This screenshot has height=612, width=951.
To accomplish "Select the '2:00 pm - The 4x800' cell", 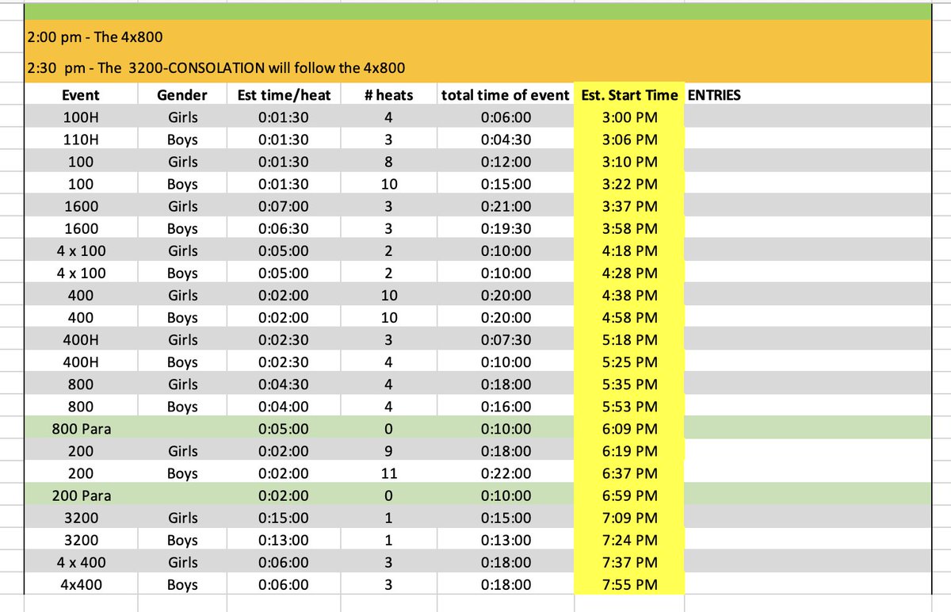I will (x=478, y=36).
